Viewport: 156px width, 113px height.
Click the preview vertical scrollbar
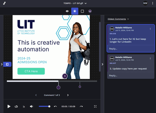point(100,47)
